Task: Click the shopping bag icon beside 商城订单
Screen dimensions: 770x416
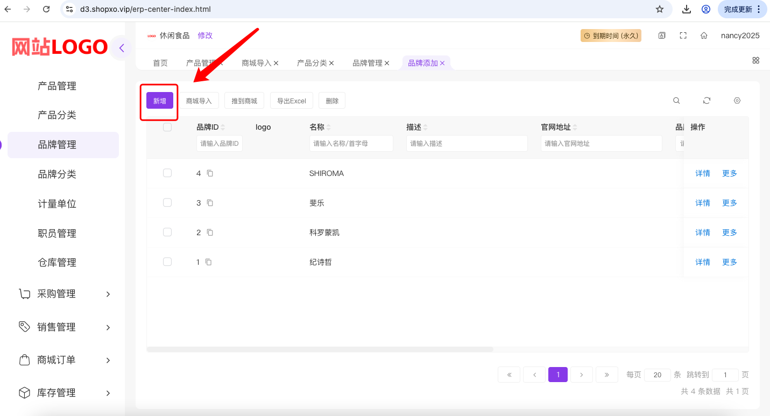Action: click(x=24, y=360)
